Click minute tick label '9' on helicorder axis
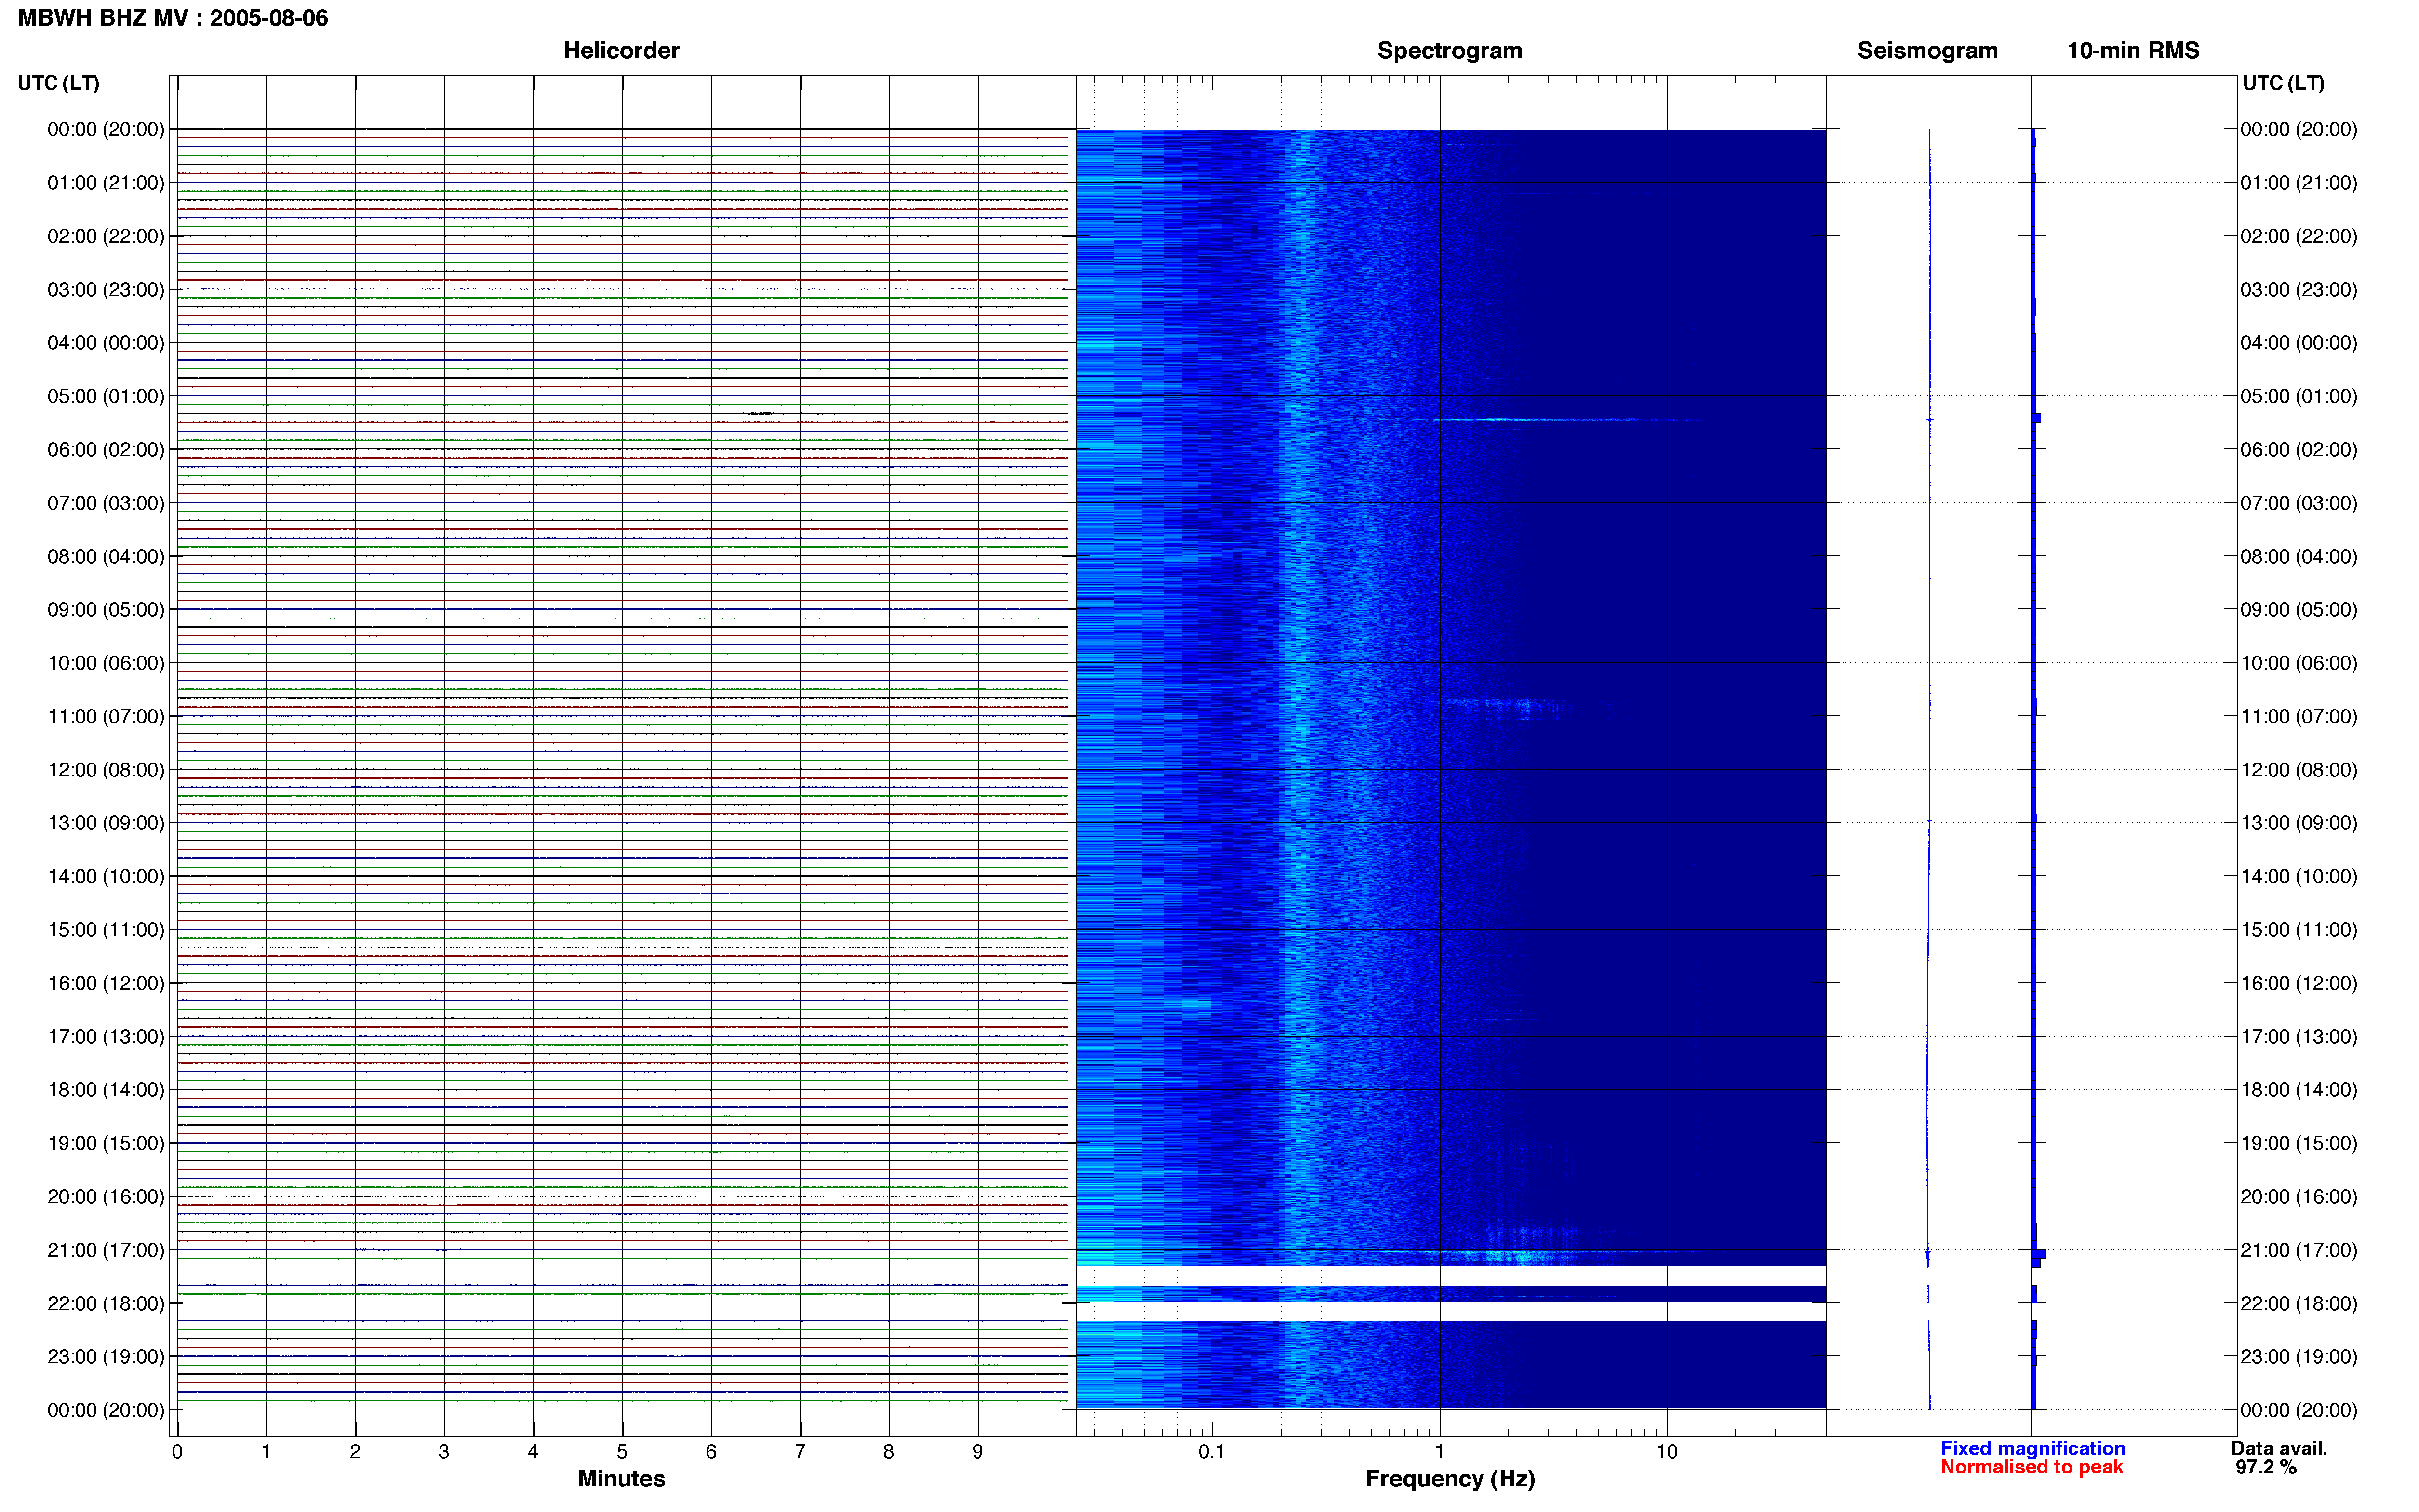Viewport: 2419px width, 1512px height. pyautogui.click(x=977, y=1451)
